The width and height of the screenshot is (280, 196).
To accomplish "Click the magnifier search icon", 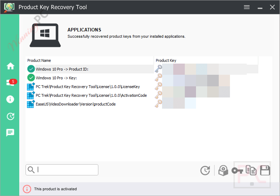I will coord(31,170).
